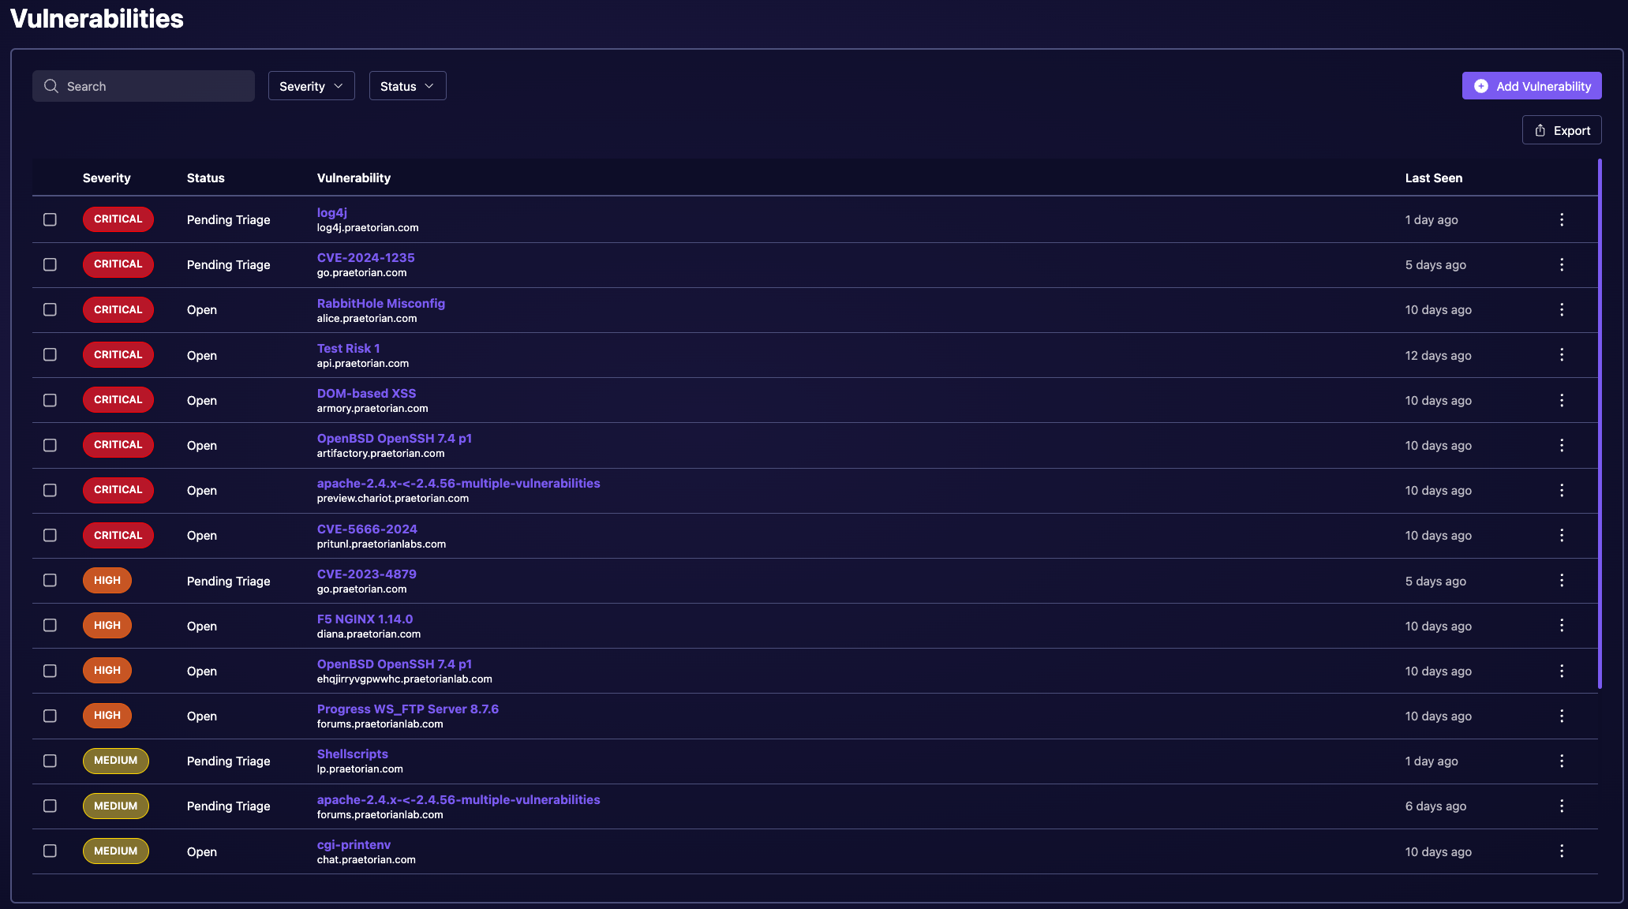Check the RabbitHole Misconfig row
This screenshot has width=1628, height=909.
click(50, 309)
